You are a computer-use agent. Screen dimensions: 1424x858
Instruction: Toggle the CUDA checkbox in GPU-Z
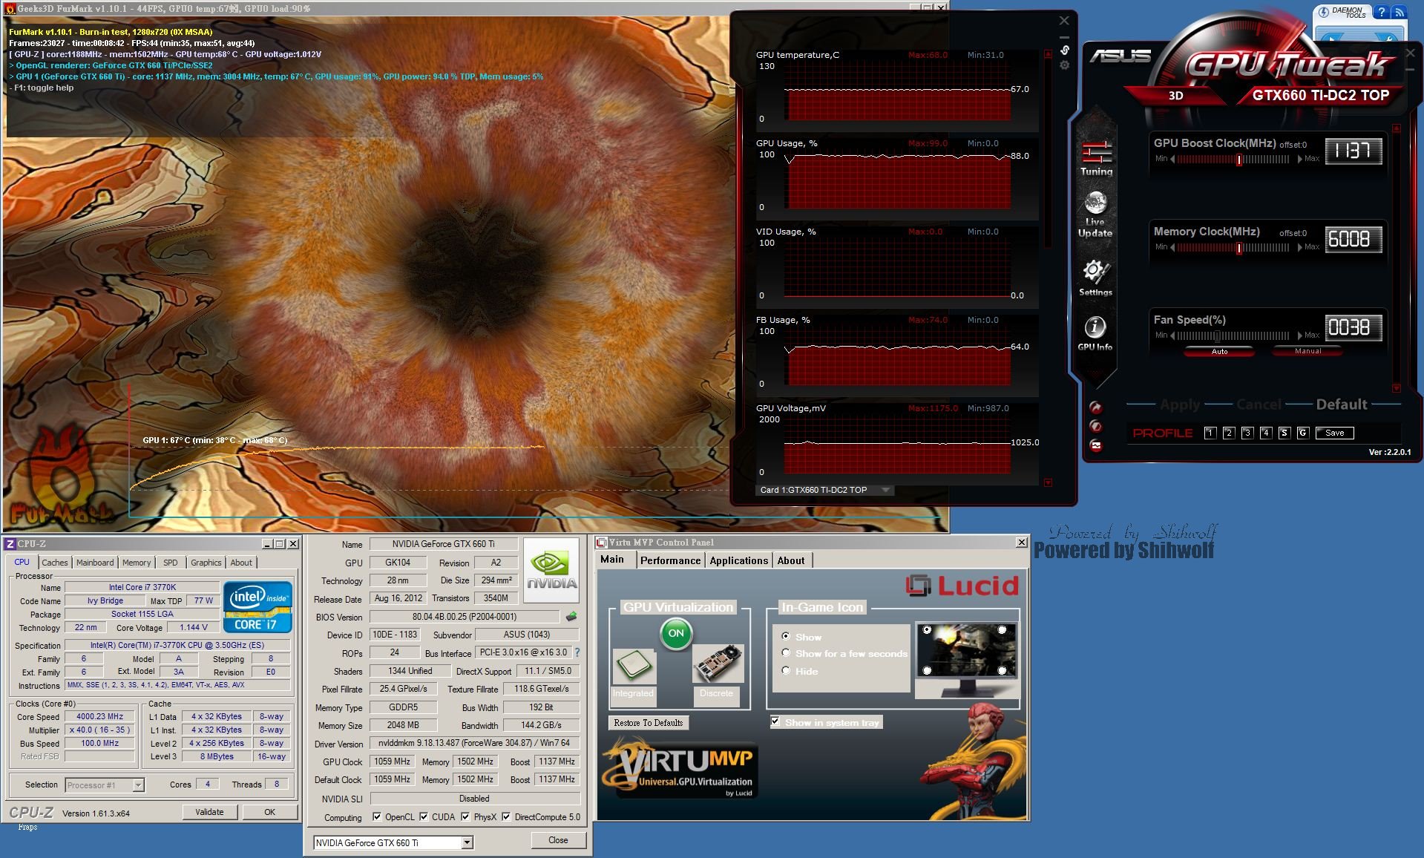click(424, 817)
